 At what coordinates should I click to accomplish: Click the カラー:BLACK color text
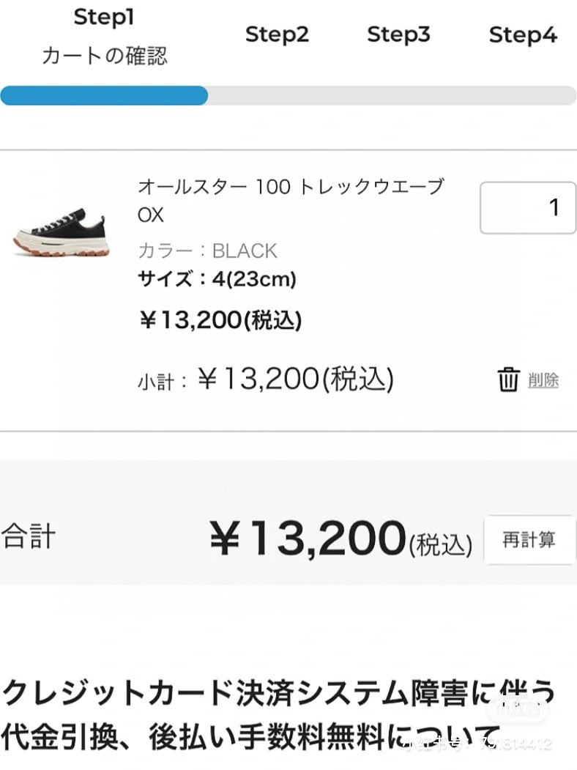click(207, 251)
